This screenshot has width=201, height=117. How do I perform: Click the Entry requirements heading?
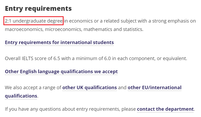click(38, 8)
